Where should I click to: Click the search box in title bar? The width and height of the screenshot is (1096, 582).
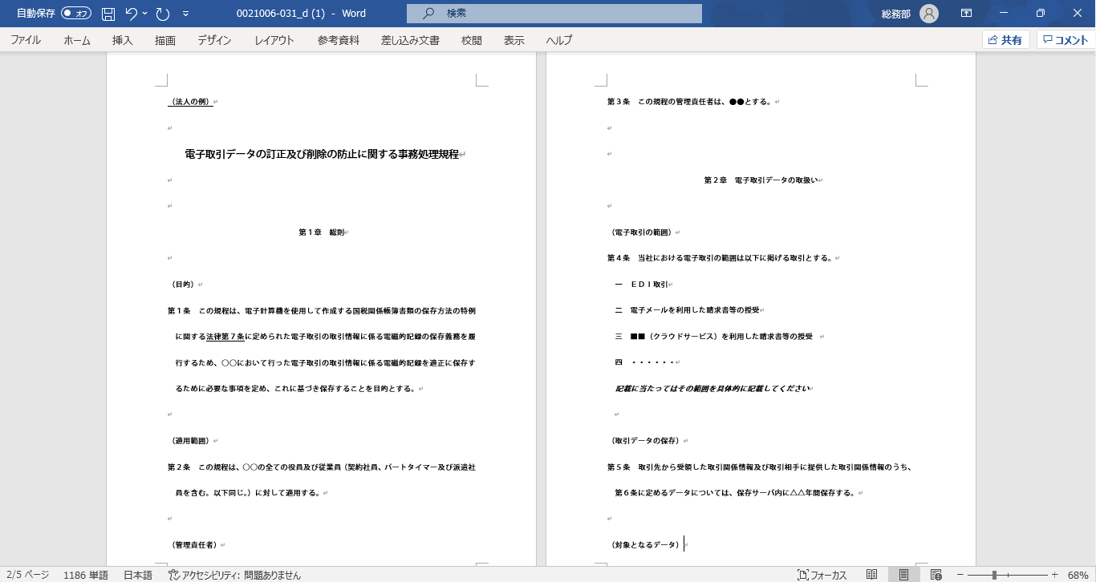coord(554,14)
